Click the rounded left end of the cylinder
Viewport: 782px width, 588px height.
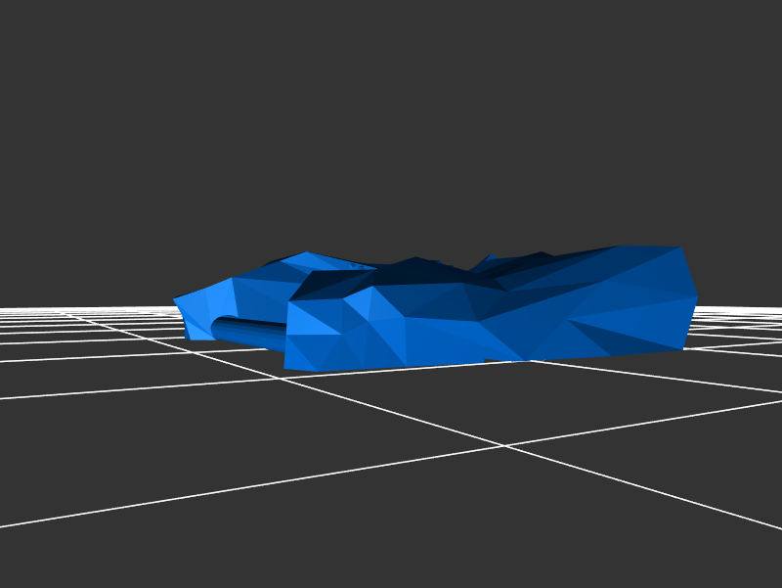[x=217, y=329]
